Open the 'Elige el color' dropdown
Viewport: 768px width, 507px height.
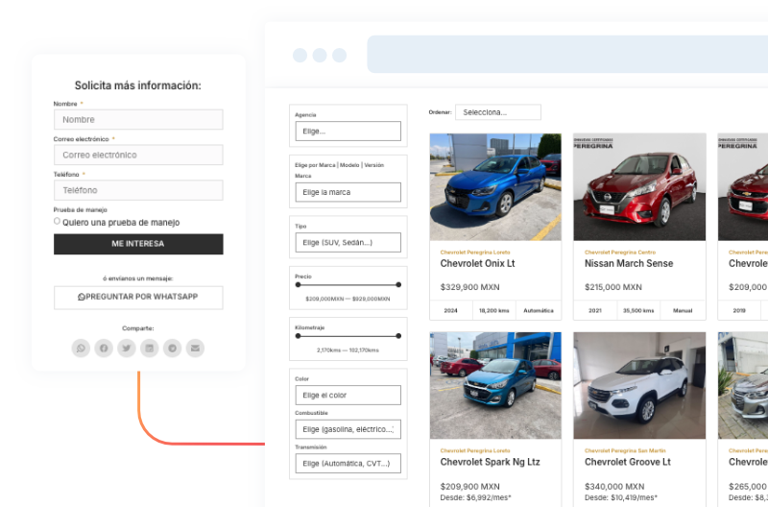point(348,396)
